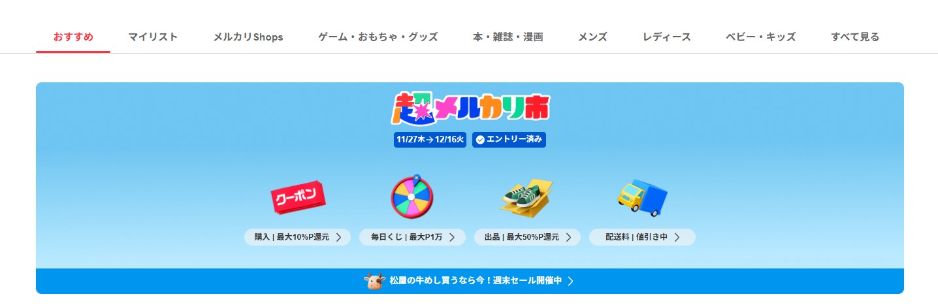Open the メルカリShops tab

248,37
